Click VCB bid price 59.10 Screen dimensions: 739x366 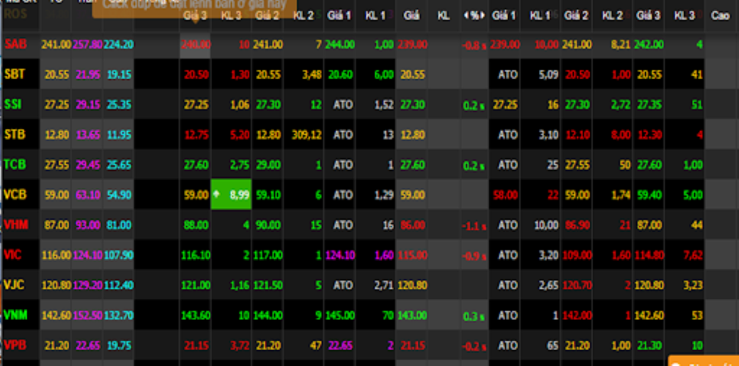[269, 195]
